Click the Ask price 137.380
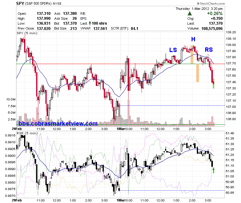 click(x=70, y=14)
